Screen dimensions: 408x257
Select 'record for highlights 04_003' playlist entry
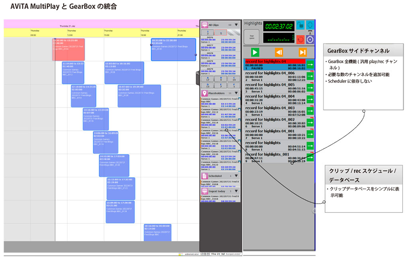275,111
